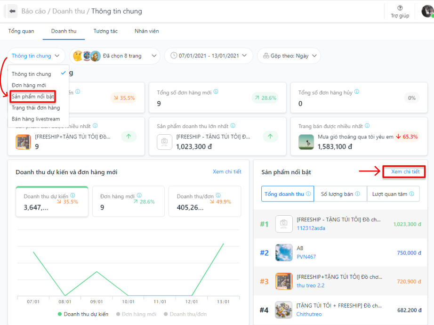Choose Sản phẩm nổi bật menu option
The image size is (434, 325).
click(33, 97)
